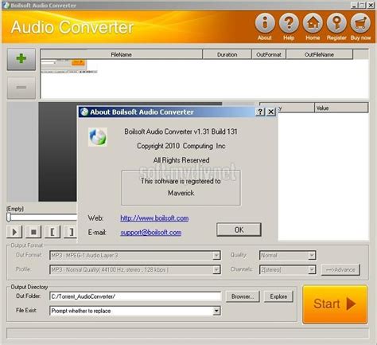Viewport: 377px width, 345px height.
Task: Click the OutFormat column header
Action: (x=269, y=54)
